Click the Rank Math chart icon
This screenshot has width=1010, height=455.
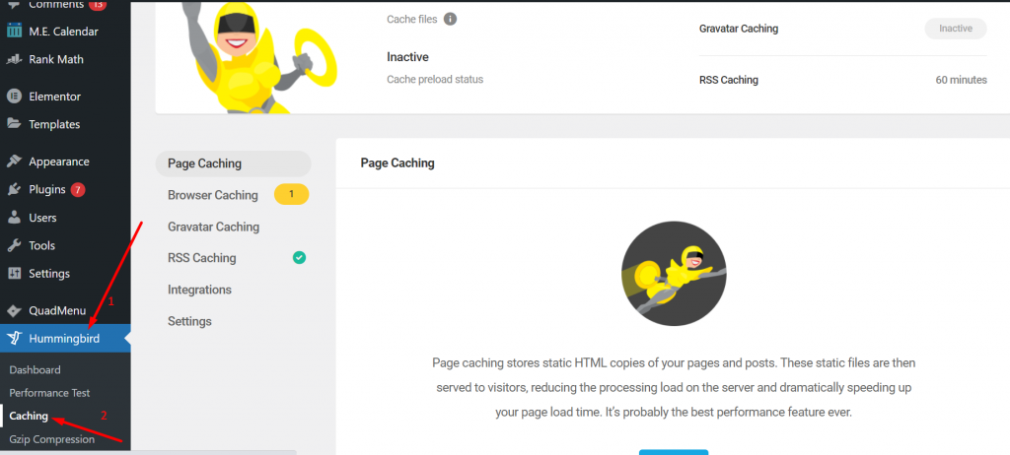(x=14, y=60)
